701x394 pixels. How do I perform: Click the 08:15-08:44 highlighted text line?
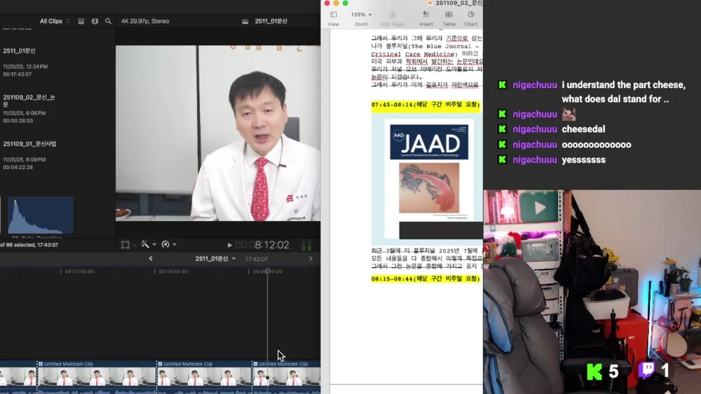point(426,279)
